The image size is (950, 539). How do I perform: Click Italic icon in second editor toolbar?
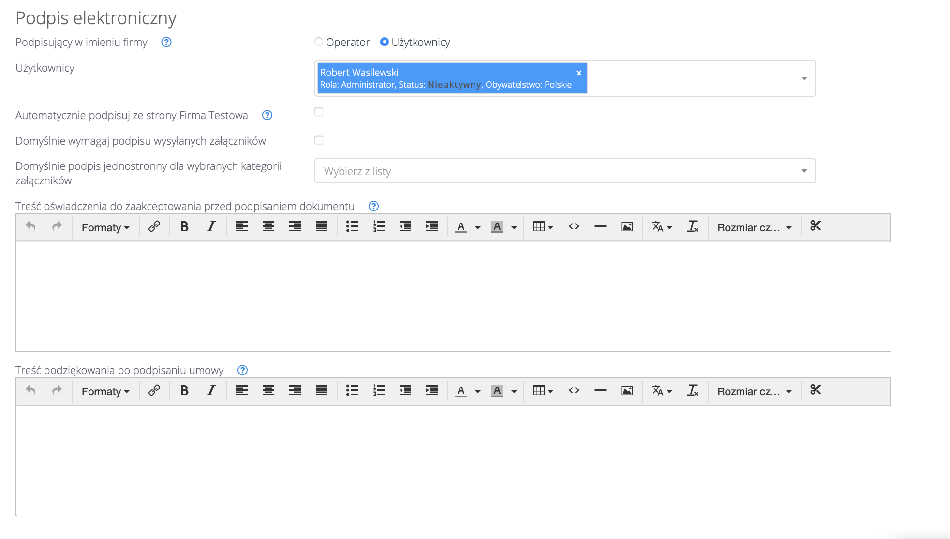(x=211, y=391)
